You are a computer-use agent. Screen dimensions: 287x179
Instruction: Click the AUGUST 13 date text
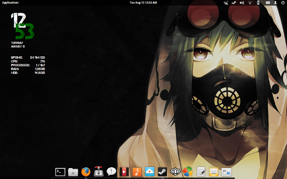tap(18, 46)
